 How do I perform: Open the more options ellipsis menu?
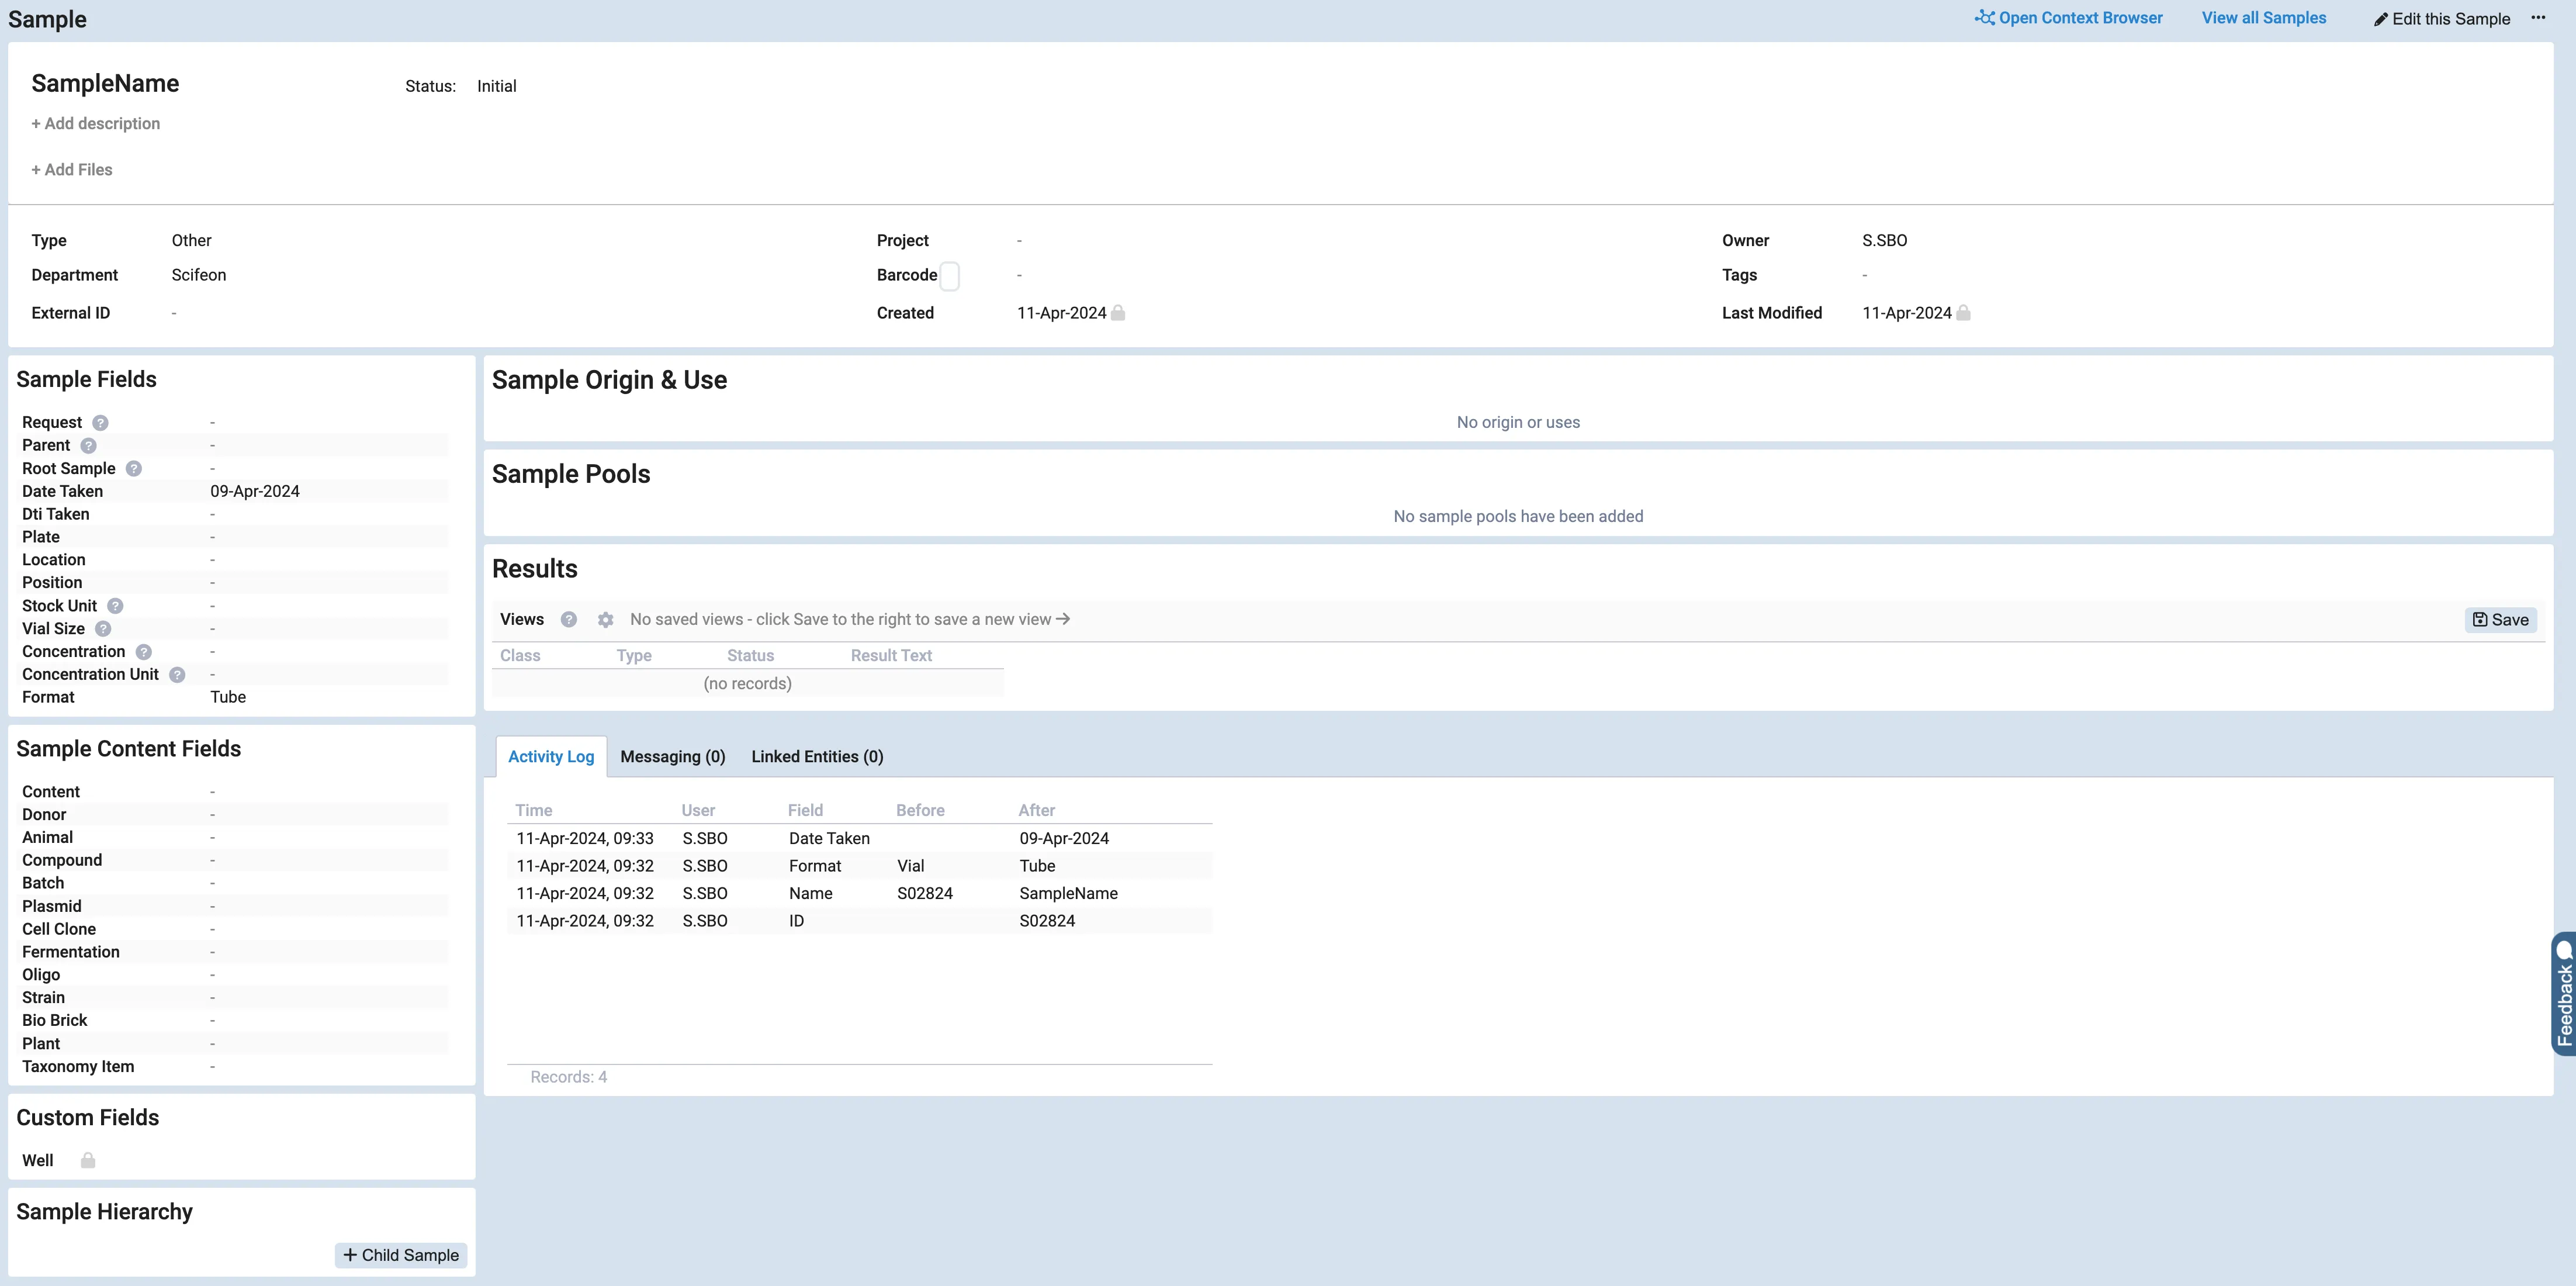pyautogui.click(x=2538, y=18)
